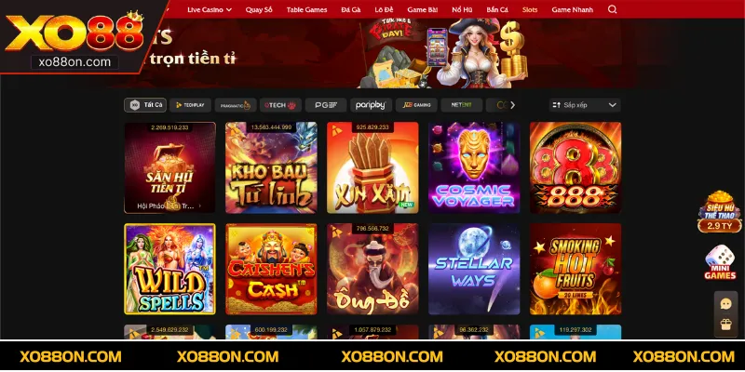This screenshot has width=745, height=372.
Task: Launch the Wild Spells game thumbnail
Action: (169, 269)
